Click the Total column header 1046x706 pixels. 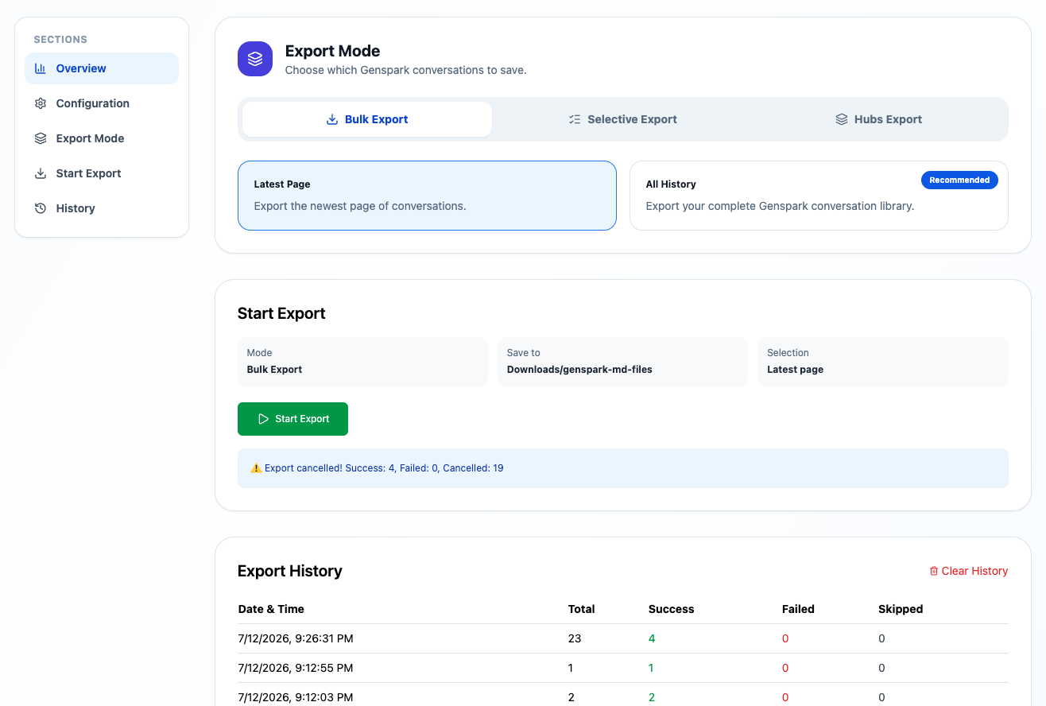coord(582,609)
